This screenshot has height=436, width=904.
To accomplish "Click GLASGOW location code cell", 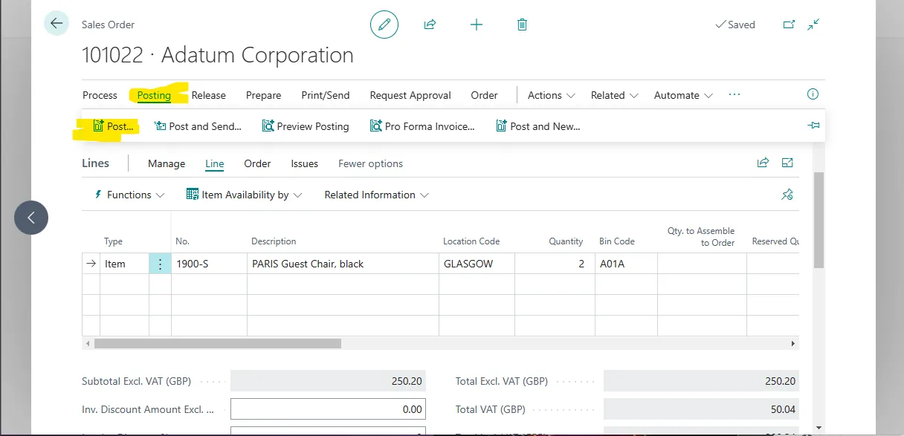I will [x=477, y=264].
